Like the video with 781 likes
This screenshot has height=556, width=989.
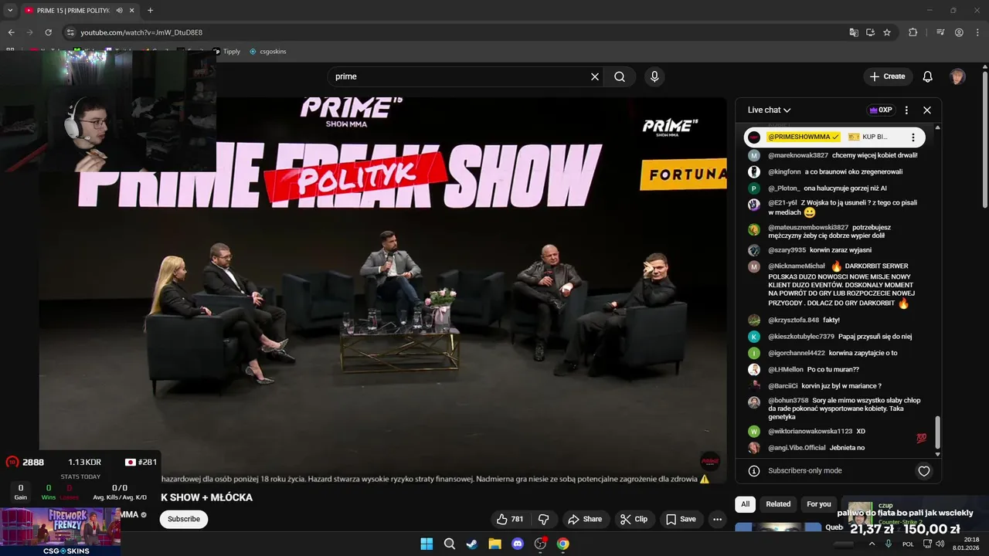click(510, 519)
